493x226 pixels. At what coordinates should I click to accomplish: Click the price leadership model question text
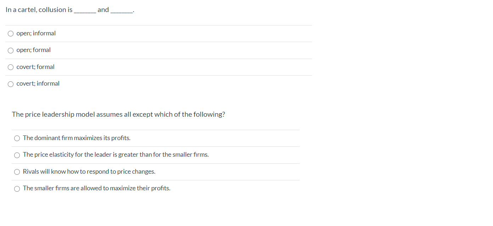[x=118, y=115]
